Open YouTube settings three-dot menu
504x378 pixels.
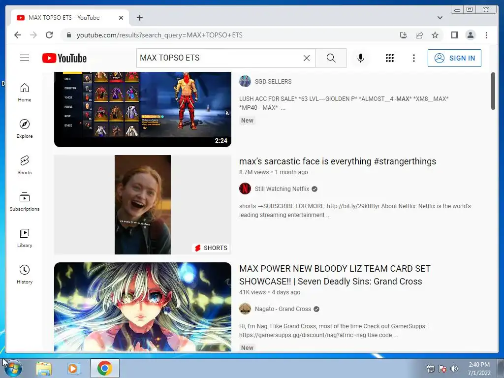pyautogui.click(x=413, y=58)
